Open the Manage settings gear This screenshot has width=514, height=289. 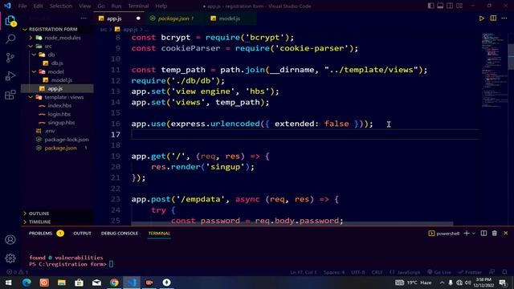coord(10,258)
